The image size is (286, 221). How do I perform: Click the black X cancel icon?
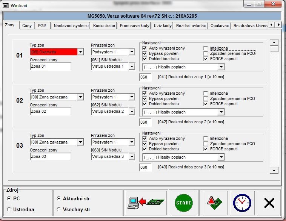[x=269, y=203]
